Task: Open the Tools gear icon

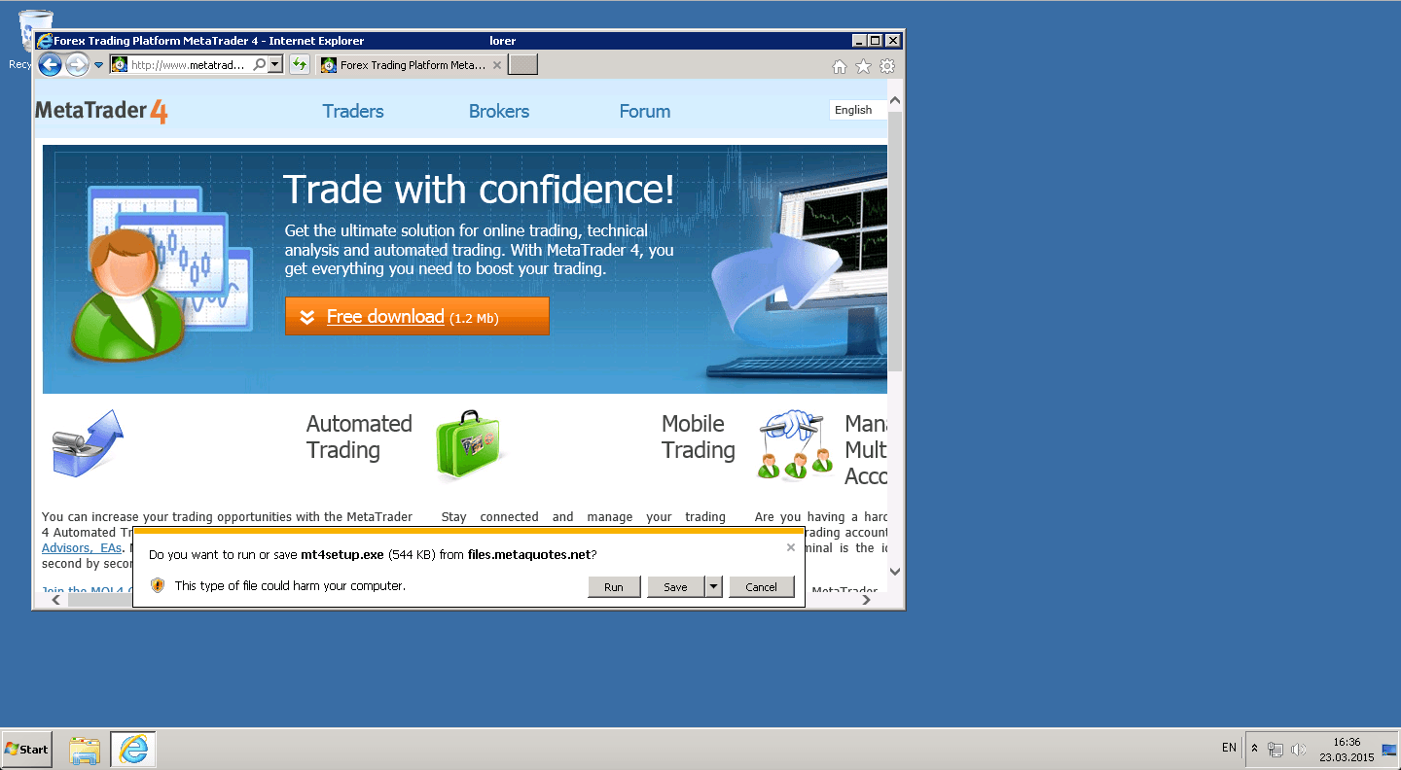Action: point(887,66)
